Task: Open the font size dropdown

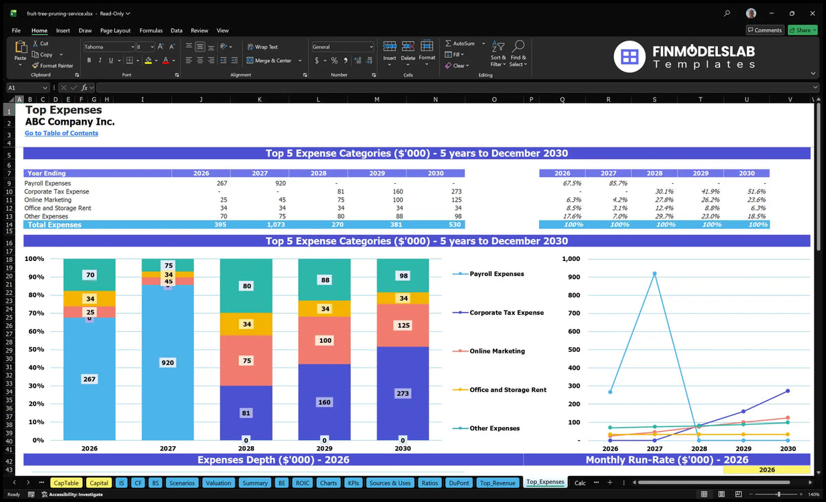Action: tap(151, 47)
